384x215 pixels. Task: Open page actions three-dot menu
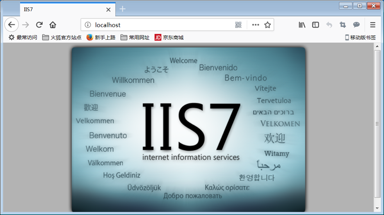point(256,25)
